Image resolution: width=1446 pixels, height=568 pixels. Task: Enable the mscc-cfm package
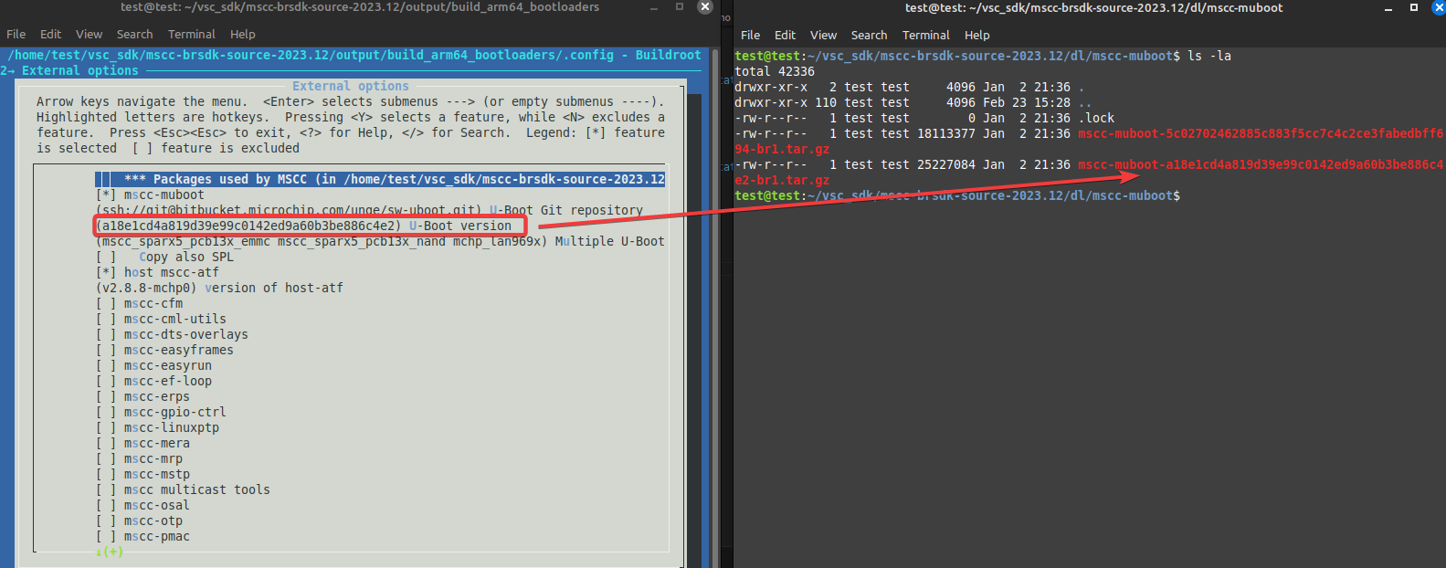pyautogui.click(x=106, y=303)
